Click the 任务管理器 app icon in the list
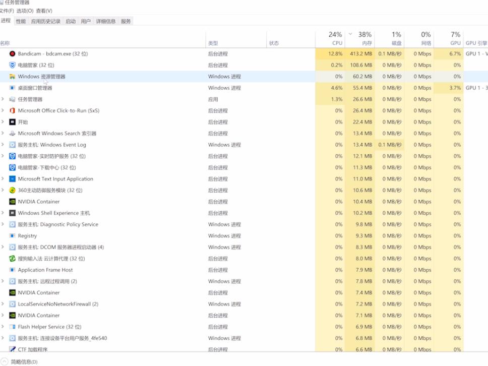The image size is (488, 366). pyautogui.click(x=12, y=99)
